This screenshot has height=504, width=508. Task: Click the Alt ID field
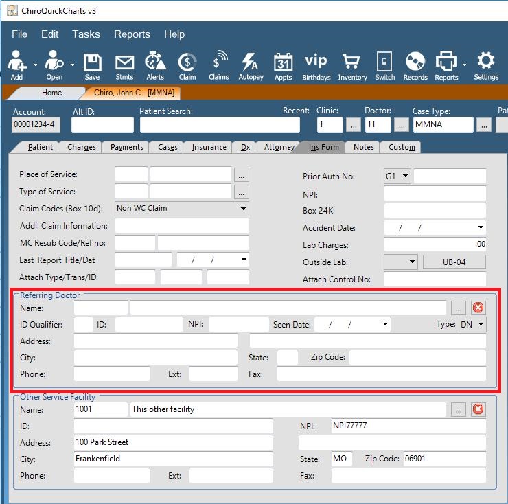tap(102, 125)
